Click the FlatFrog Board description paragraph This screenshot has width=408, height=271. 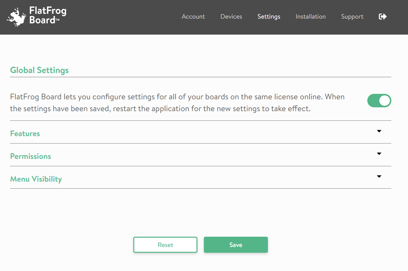(177, 103)
